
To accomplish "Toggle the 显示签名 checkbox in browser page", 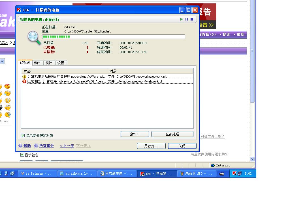I will (22, 155).
